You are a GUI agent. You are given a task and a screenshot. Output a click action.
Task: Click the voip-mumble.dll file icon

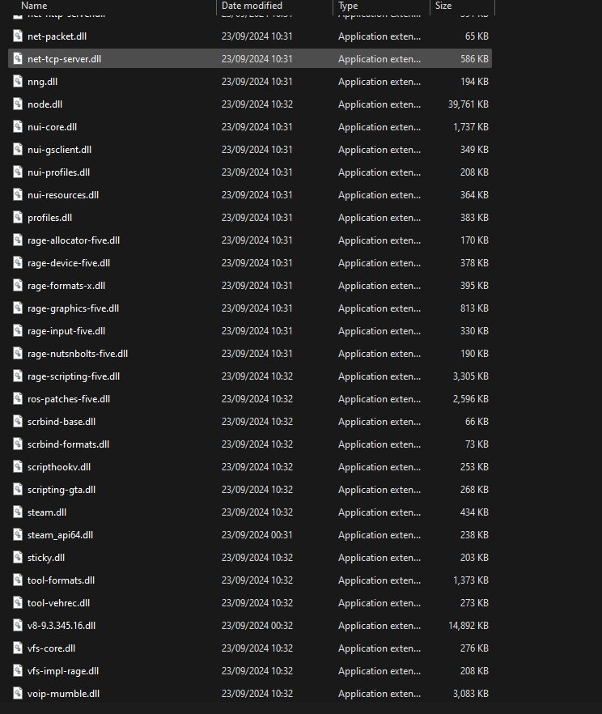click(x=18, y=694)
